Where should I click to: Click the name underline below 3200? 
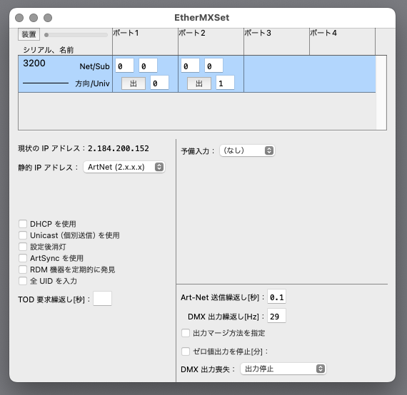click(46, 83)
